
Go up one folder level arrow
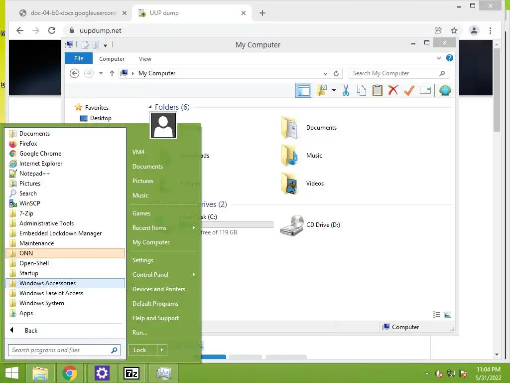click(x=112, y=73)
